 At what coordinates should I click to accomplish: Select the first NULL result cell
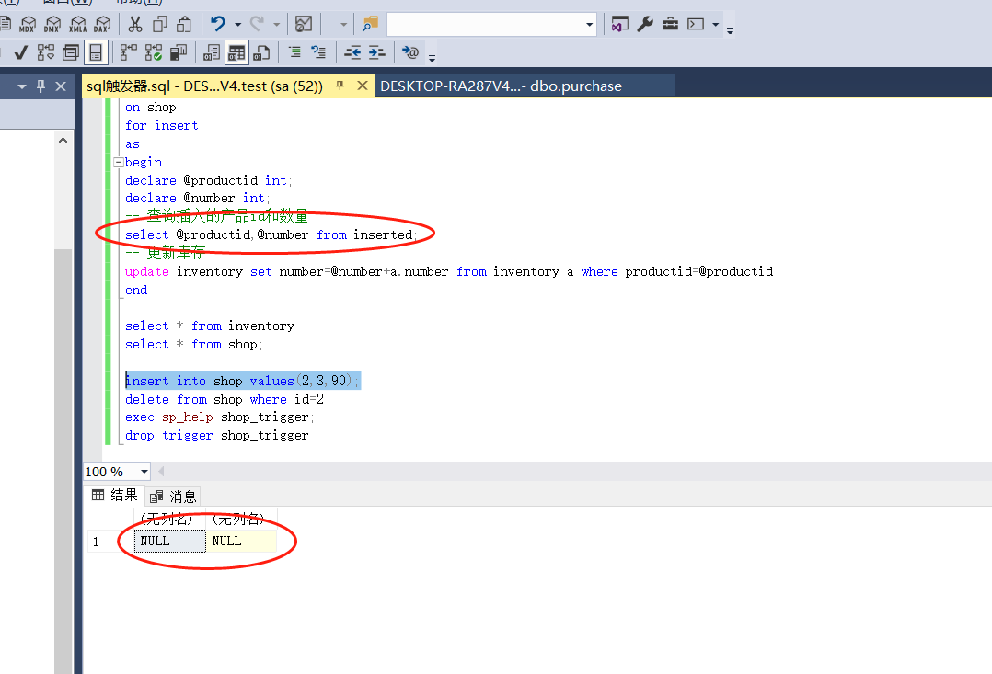point(169,542)
